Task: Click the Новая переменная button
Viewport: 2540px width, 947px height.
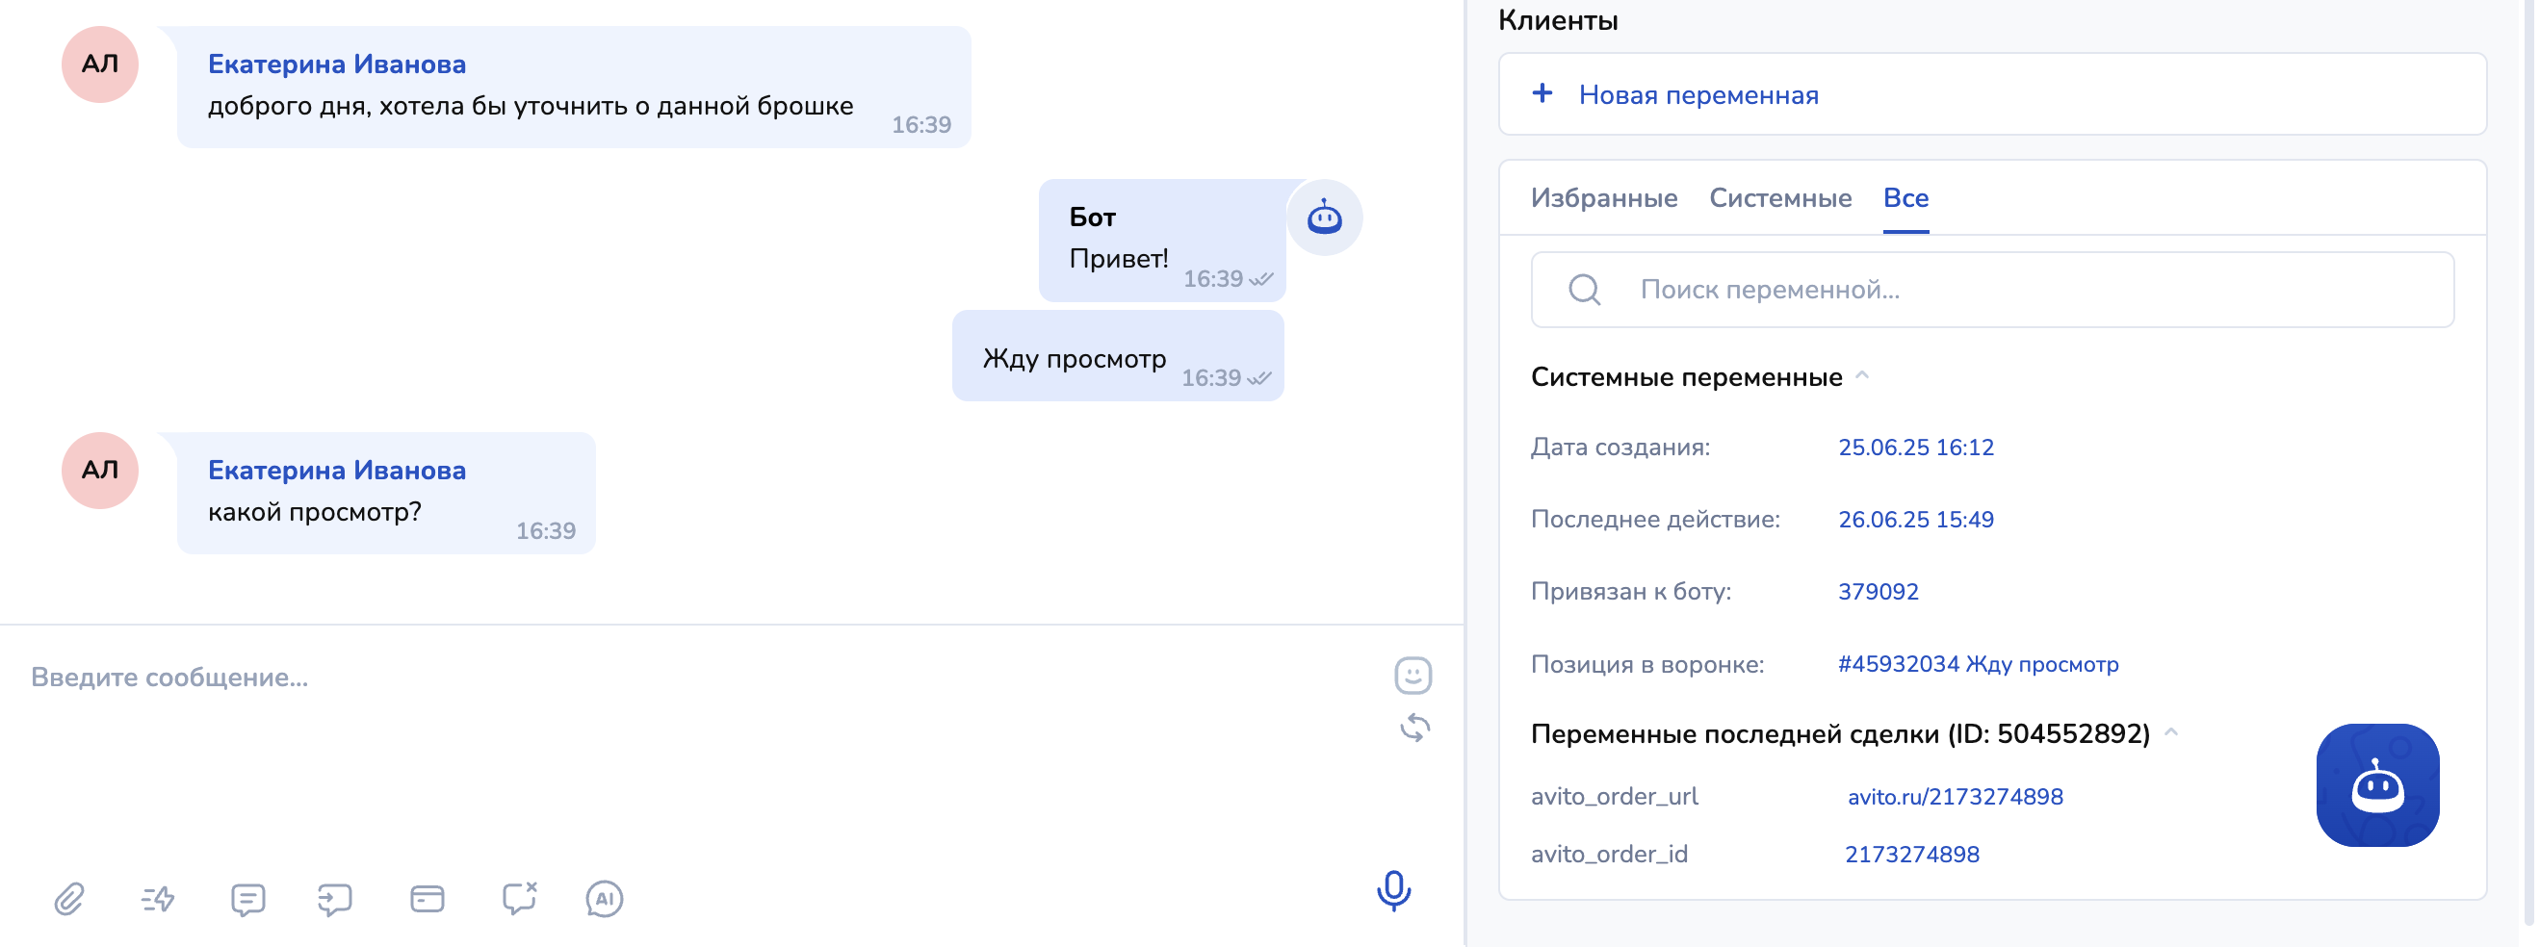Action: pyautogui.click(x=1697, y=94)
